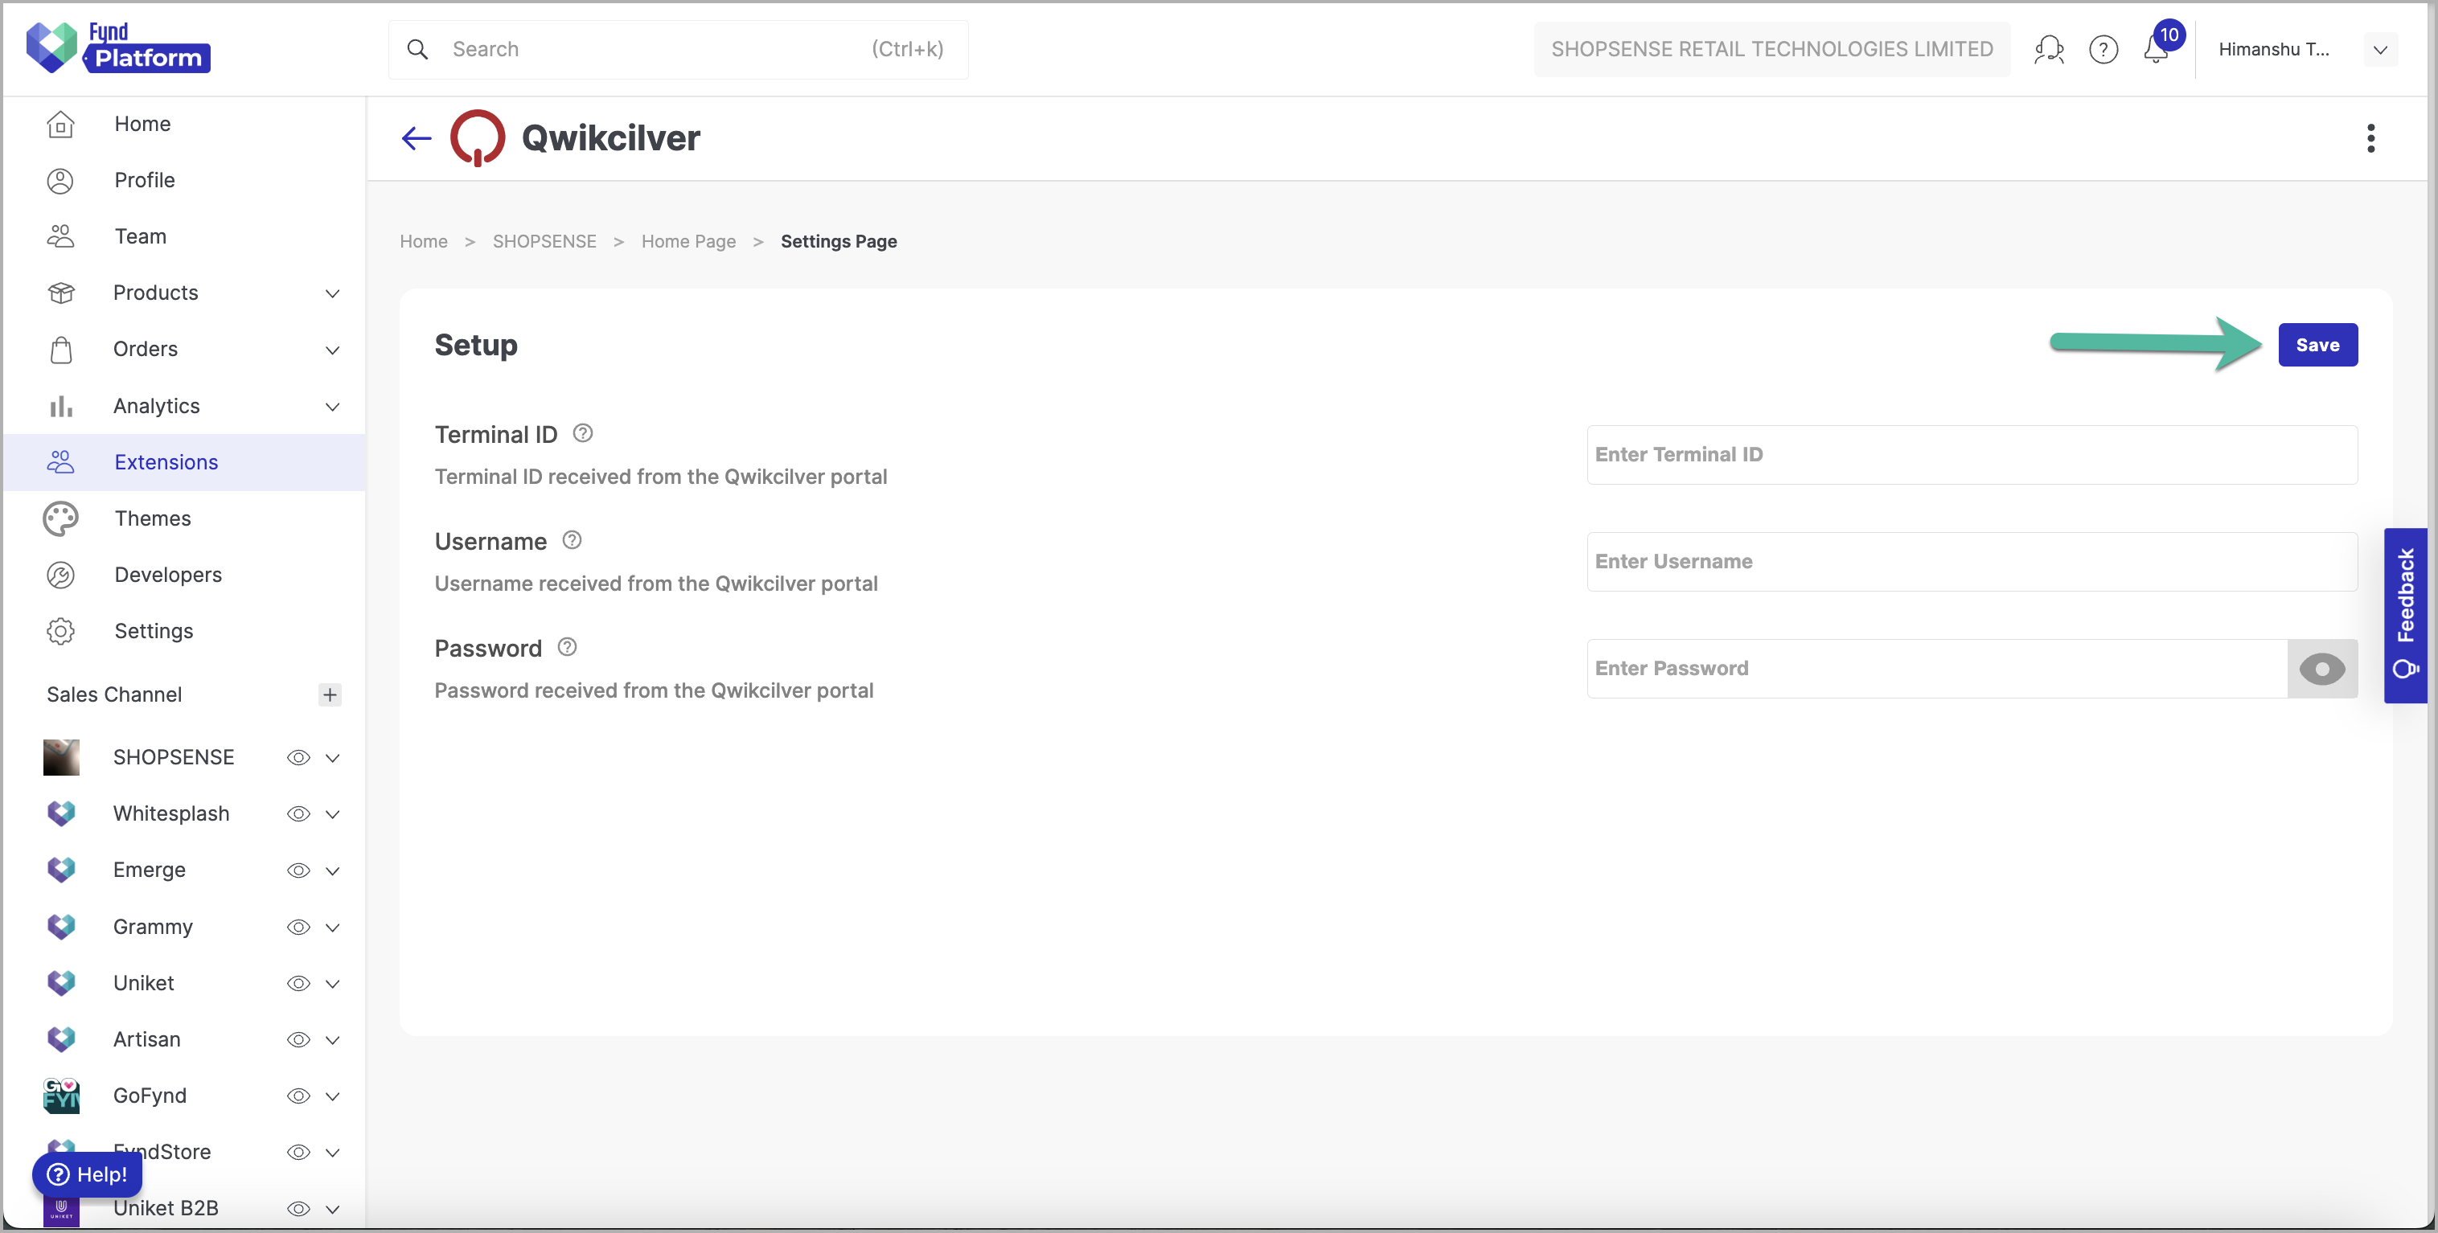
Task: Open the help question mark icon
Action: 2103,49
